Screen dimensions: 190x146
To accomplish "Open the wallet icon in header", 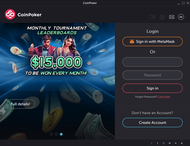I will 153,17.
